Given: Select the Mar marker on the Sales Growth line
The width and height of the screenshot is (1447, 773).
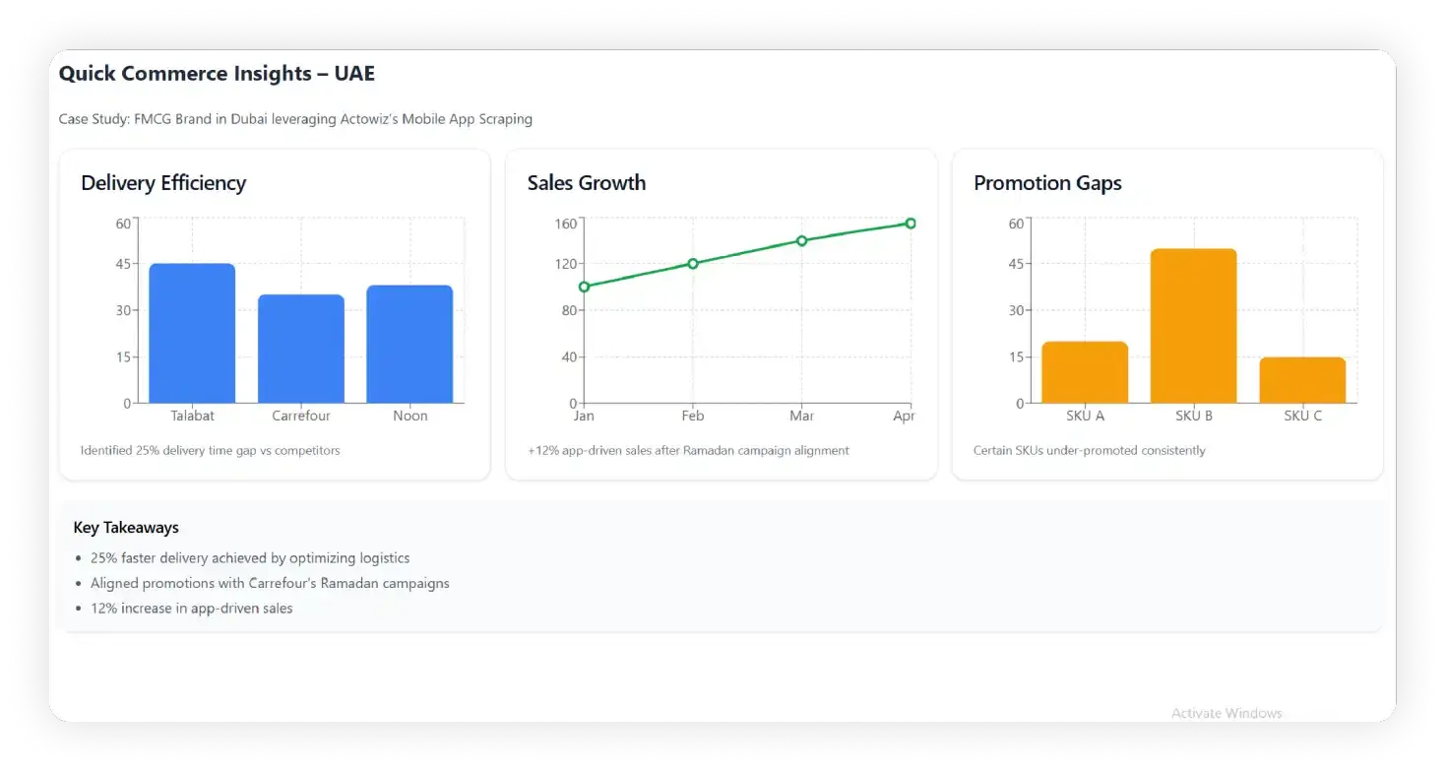Looking at the screenshot, I should 801,240.
